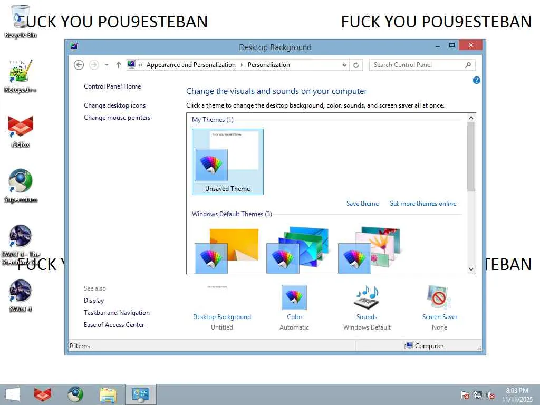Click the network tray icon
This screenshot has height=405, width=540.
[x=478, y=395]
